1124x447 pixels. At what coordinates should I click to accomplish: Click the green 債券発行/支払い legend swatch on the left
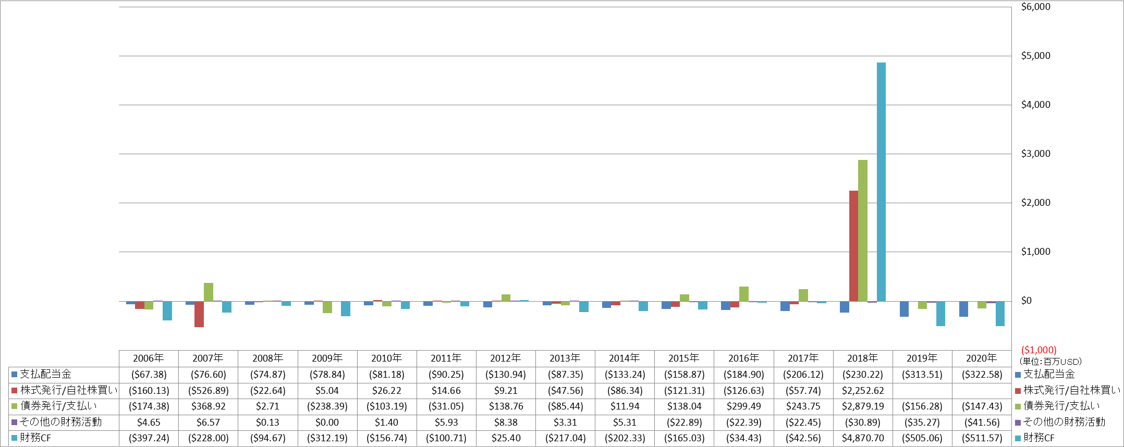(15, 406)
